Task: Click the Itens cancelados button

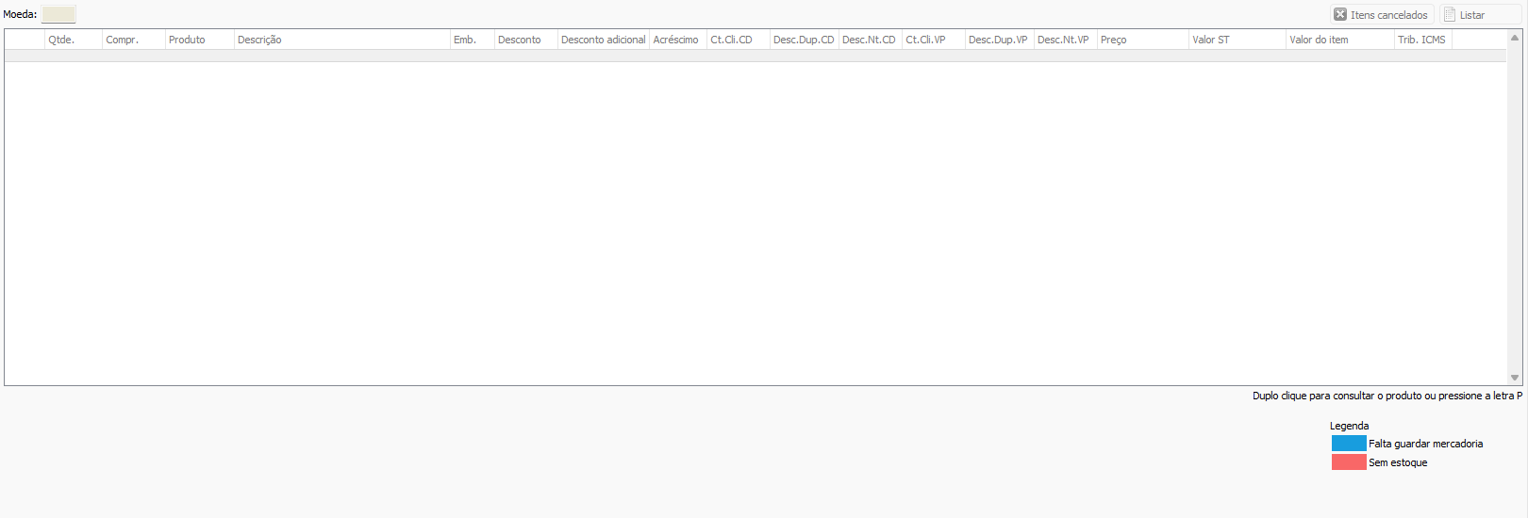Action: click(x=1382, y=14)
